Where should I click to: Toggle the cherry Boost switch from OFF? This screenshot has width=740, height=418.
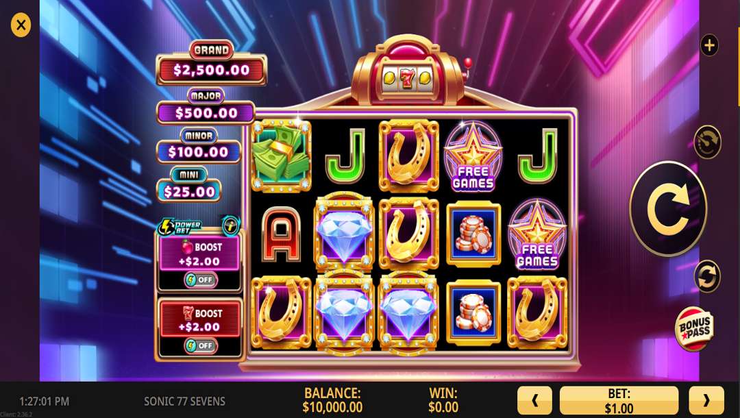201,280
